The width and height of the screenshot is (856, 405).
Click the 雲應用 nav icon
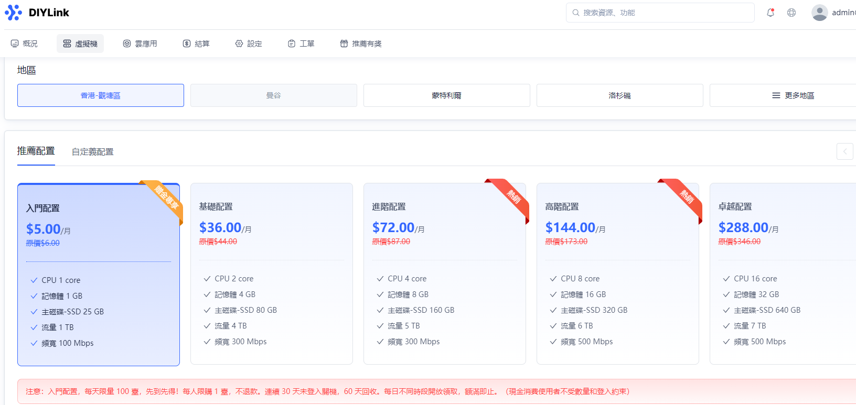click(127, 43)
